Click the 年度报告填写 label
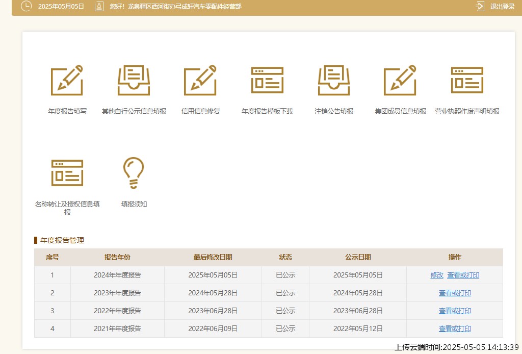522x354 pixels. click(67, 111)
